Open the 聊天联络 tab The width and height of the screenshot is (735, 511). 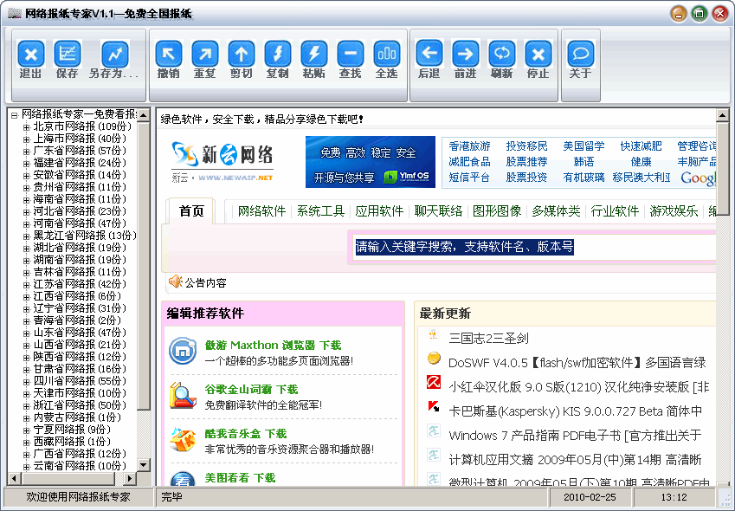click(x=438, y=211)
